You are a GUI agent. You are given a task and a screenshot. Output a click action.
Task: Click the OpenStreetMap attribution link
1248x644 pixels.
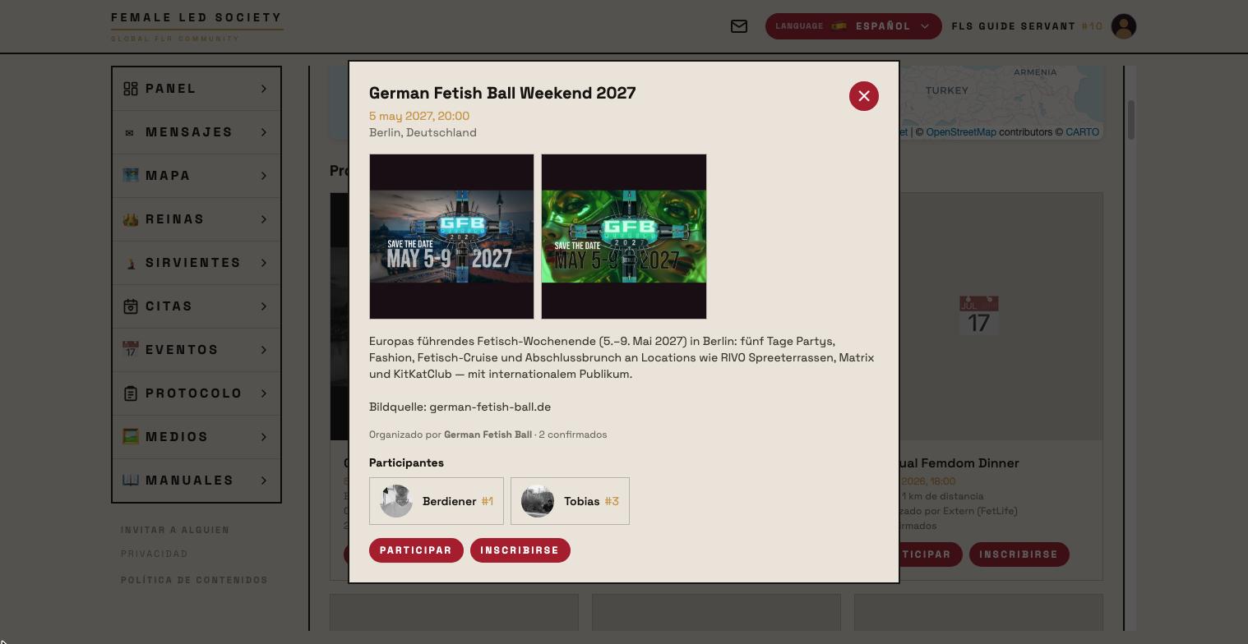point(960,132)
